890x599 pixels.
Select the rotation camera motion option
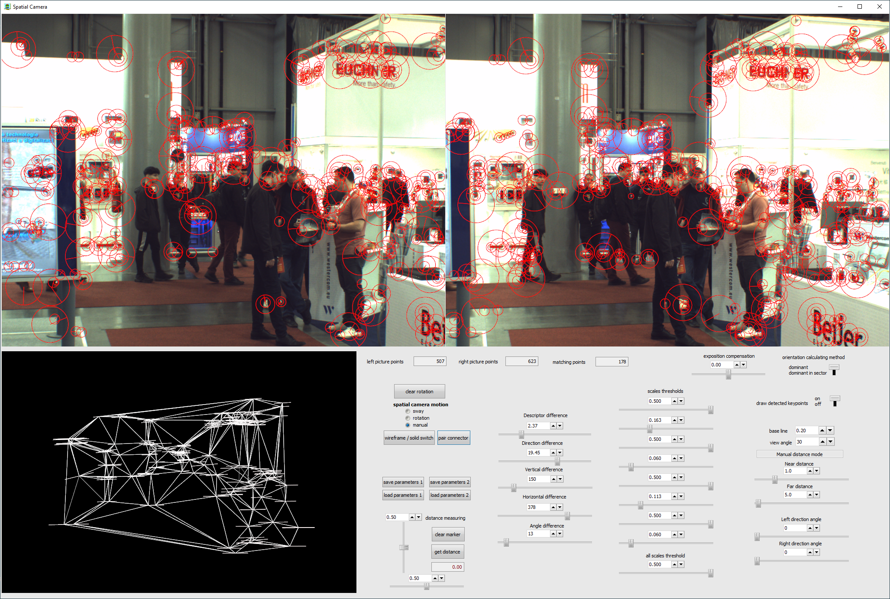(x=408, y=418)
